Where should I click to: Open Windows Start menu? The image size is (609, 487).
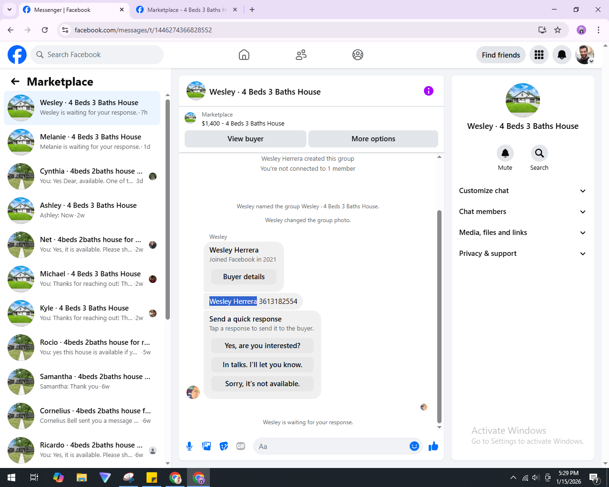coord(11,477)
